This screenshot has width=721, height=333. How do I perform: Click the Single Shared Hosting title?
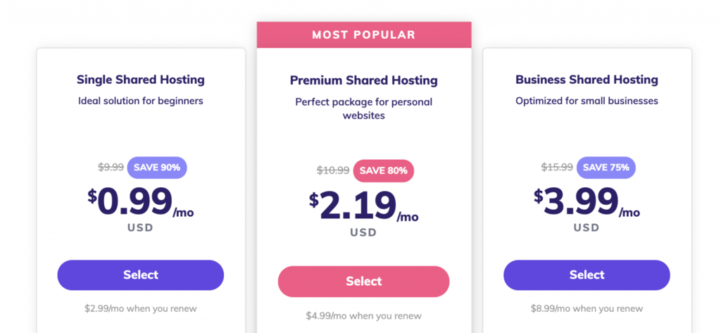[x=141, y=80]
